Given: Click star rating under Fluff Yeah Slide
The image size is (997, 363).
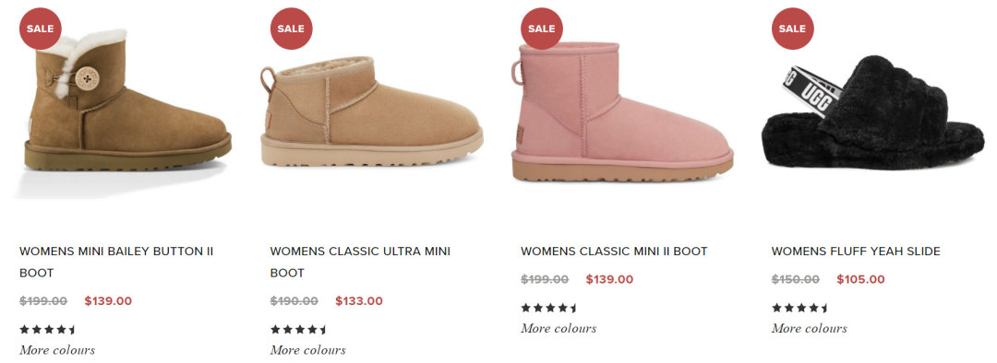Looking at the screenshot, I should [x=799, y=308].
